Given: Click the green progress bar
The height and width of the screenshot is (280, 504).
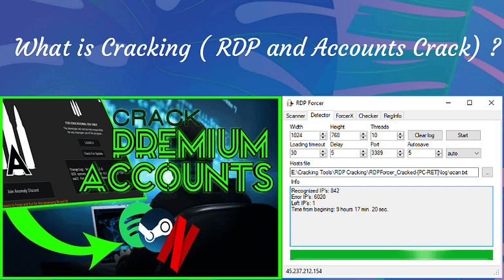Looking at the screenshot, I should [x=391, y=255].
